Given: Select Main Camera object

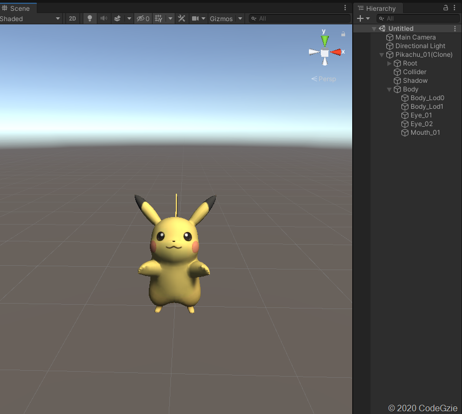Looking at the screenshot, I should click(x=415, y=37).
